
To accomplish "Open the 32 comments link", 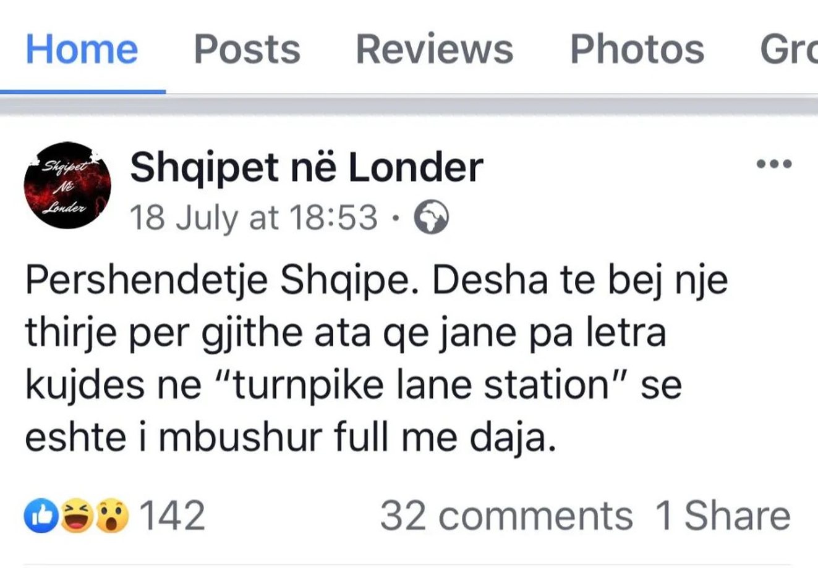I will (x=506, y=516).
